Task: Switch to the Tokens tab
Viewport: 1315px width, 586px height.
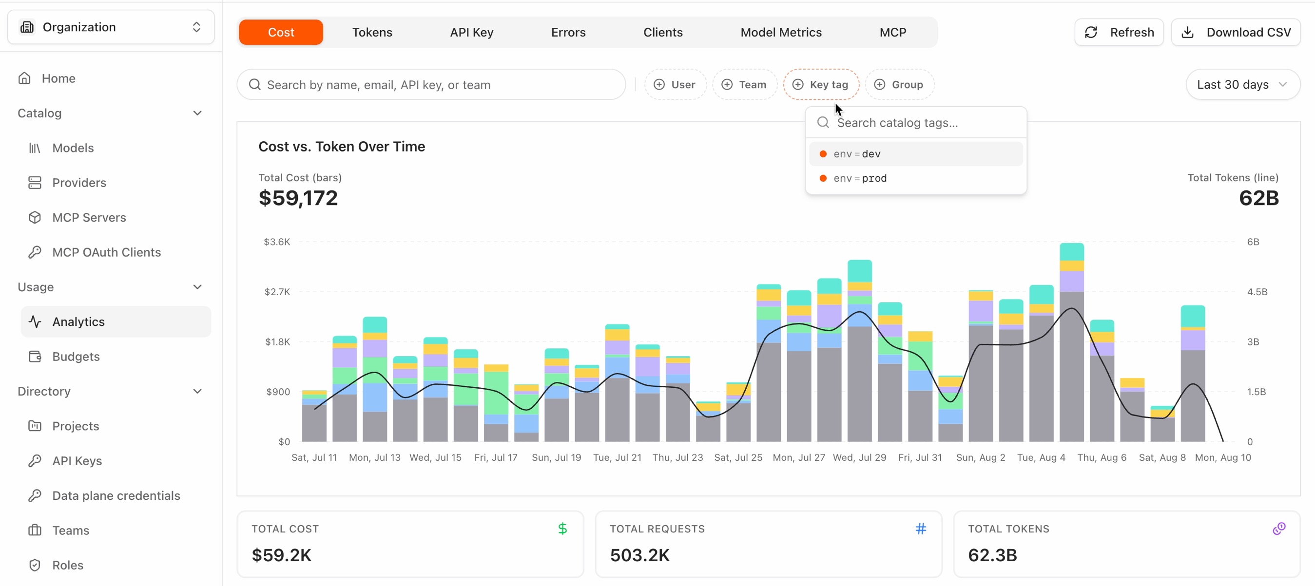Action: point(372,32)
